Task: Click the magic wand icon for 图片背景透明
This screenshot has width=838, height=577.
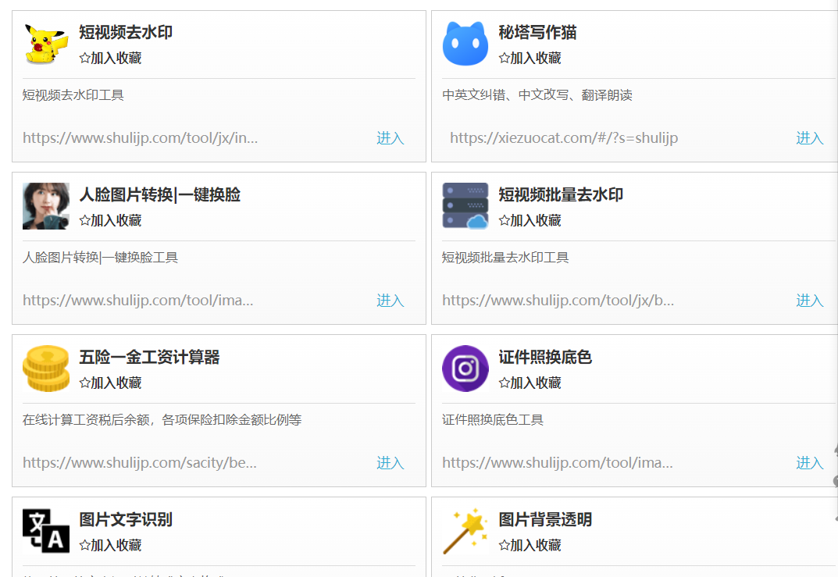Action: pyautogui.click(x=465, y=530)
